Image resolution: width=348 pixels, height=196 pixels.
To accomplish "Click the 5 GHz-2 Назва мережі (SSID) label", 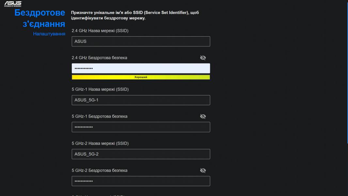I will [x=100, y=143].
